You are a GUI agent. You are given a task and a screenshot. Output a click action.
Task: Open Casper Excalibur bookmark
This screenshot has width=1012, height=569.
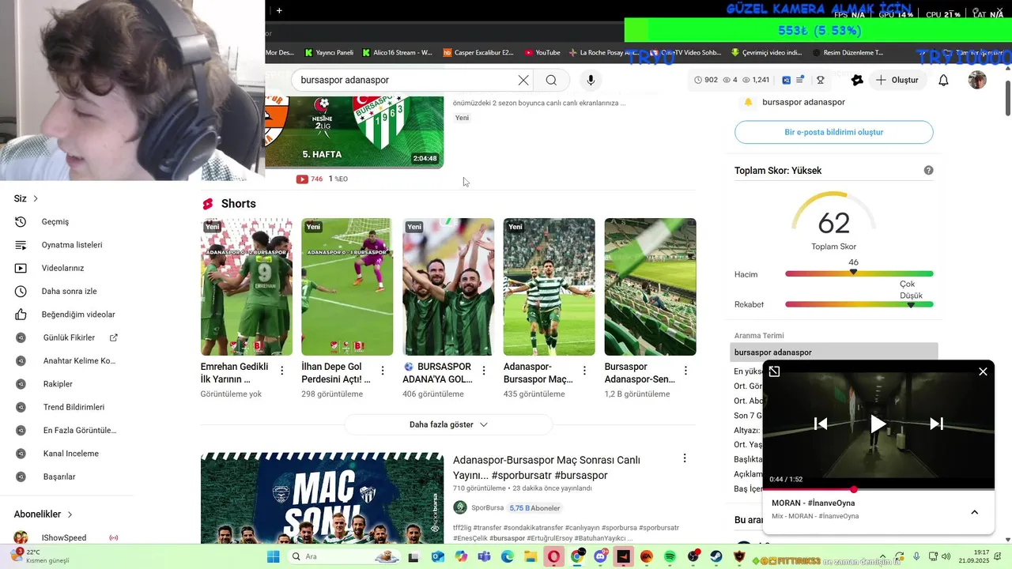[478, 53]
